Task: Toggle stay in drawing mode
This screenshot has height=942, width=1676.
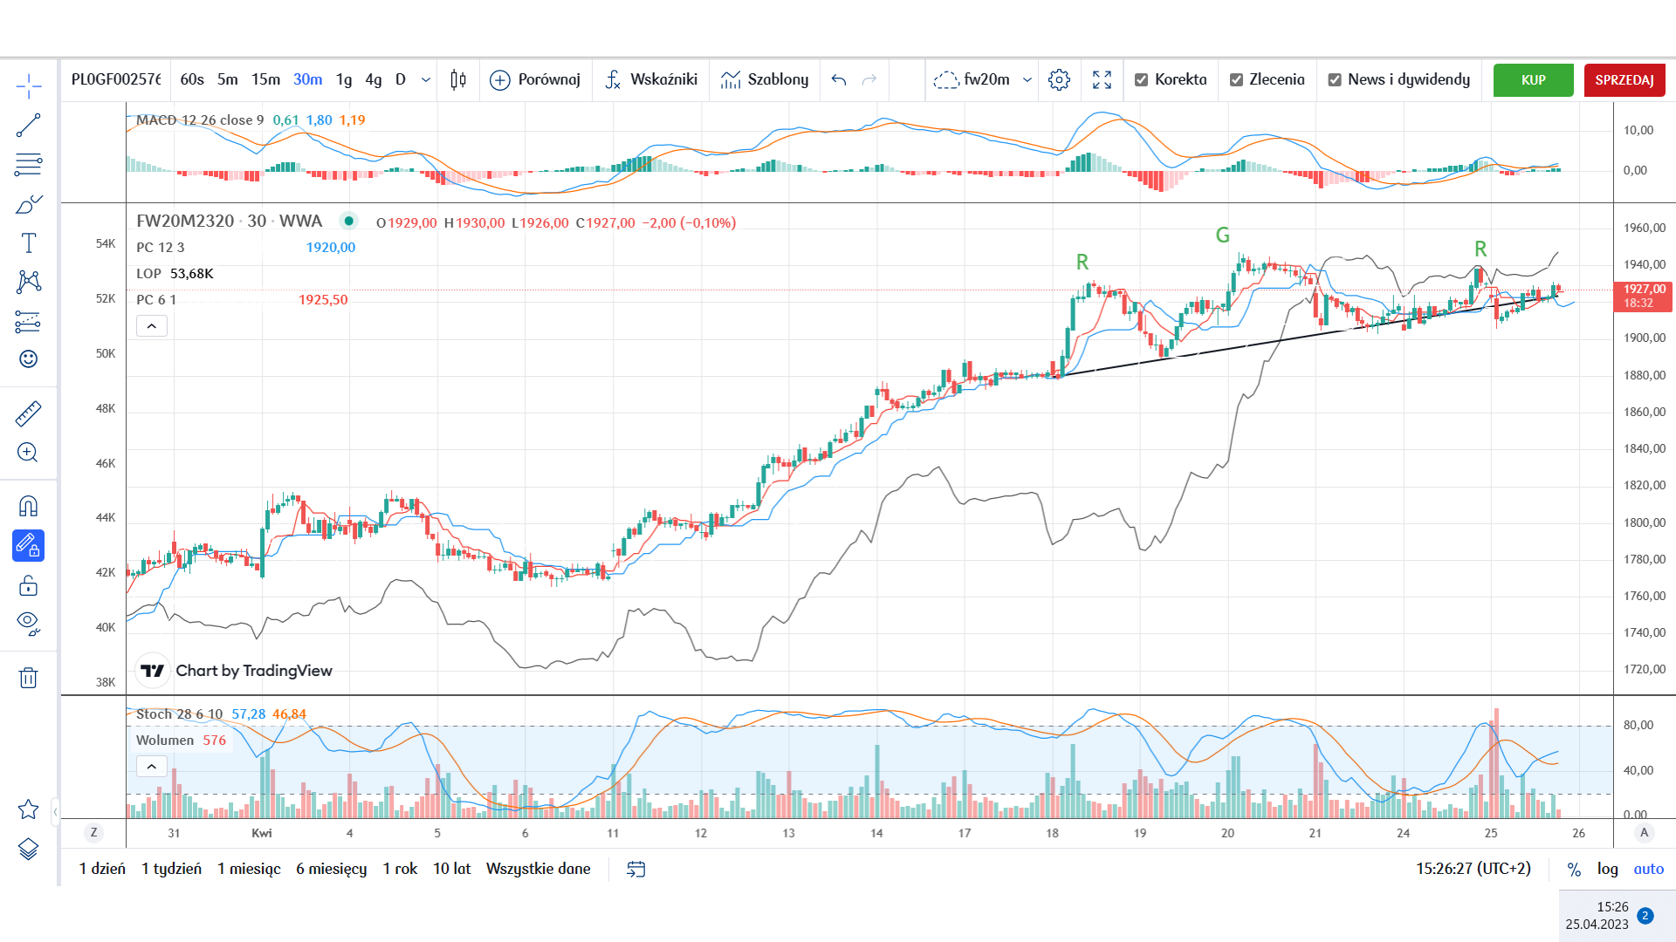Action: coord(29,546)
